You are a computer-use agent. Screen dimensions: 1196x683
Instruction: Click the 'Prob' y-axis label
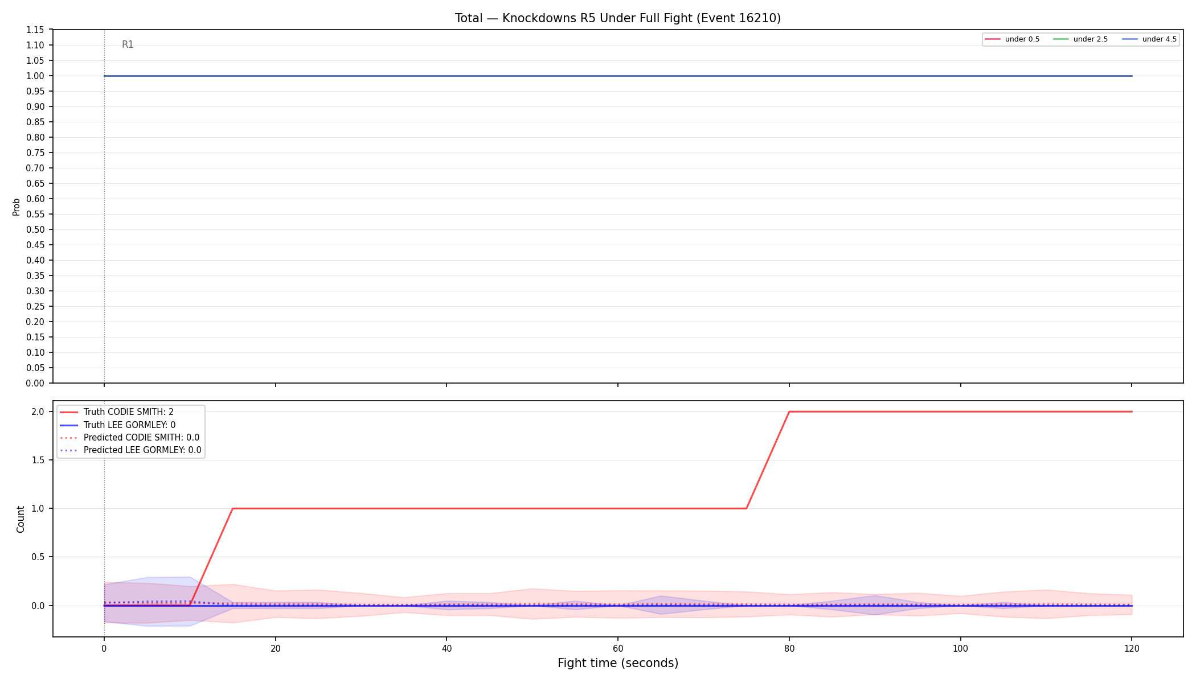[x=17, y=207]
